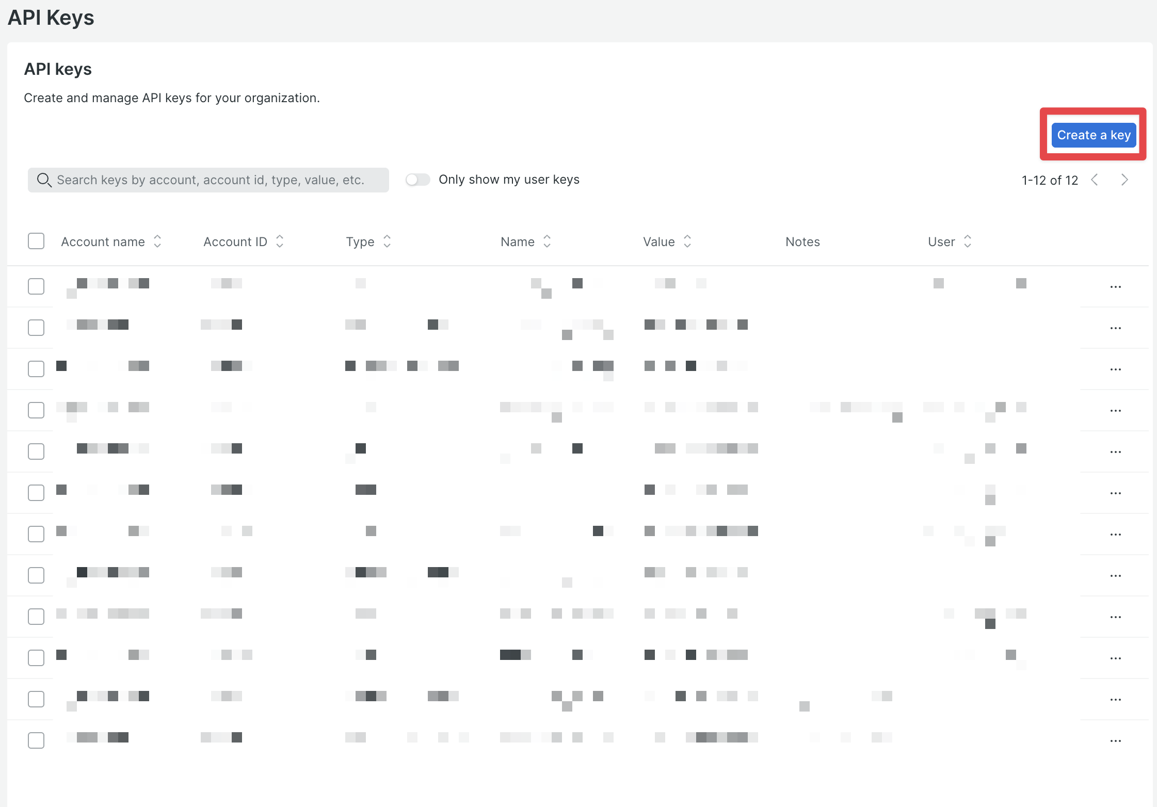Open the overflow menu for the first key row
1157x807 pixels.
1116,286
